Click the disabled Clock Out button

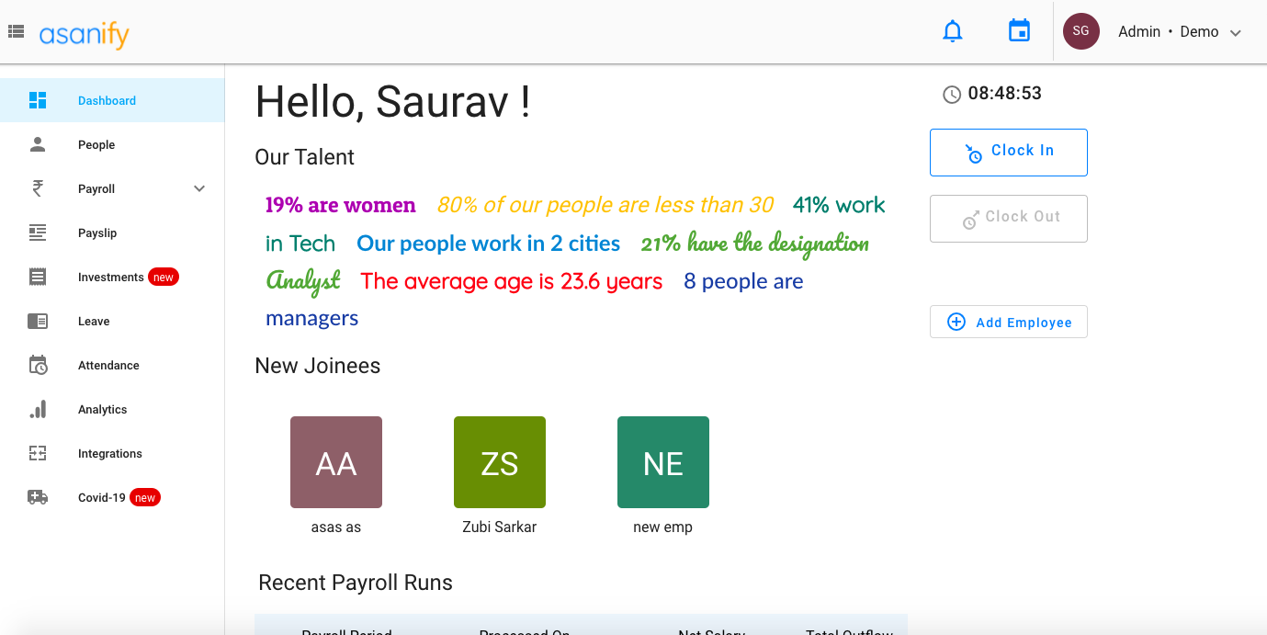coord(1008,218)
